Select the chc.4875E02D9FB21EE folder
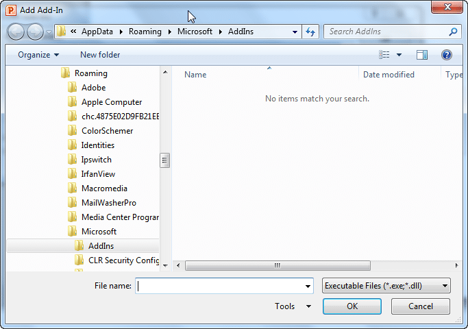The width and height of the screenshot is (468, 329). click(x=121, y=116)
